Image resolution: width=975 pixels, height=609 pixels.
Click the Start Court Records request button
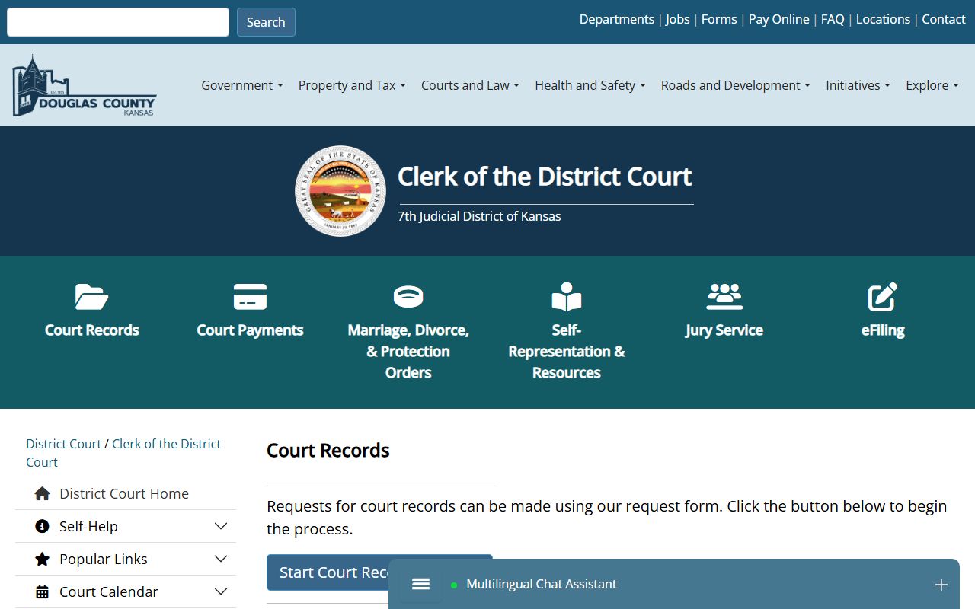click(379, 572)
